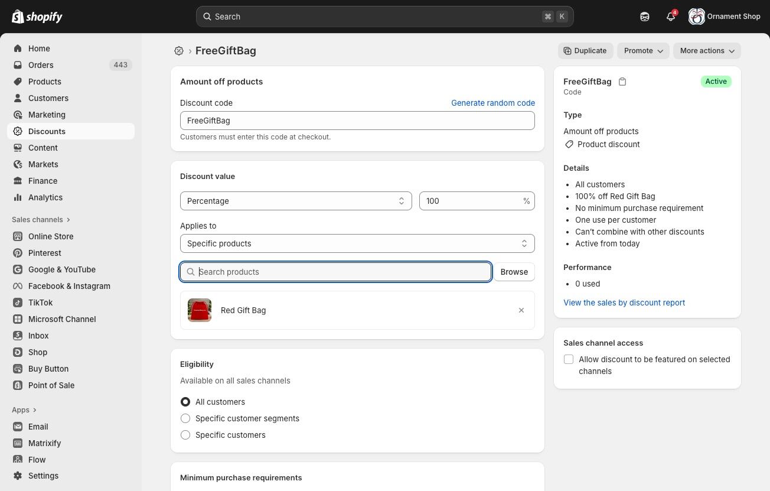
Task: Enable featuring discount on selected channels
Action: pos(569,359)
